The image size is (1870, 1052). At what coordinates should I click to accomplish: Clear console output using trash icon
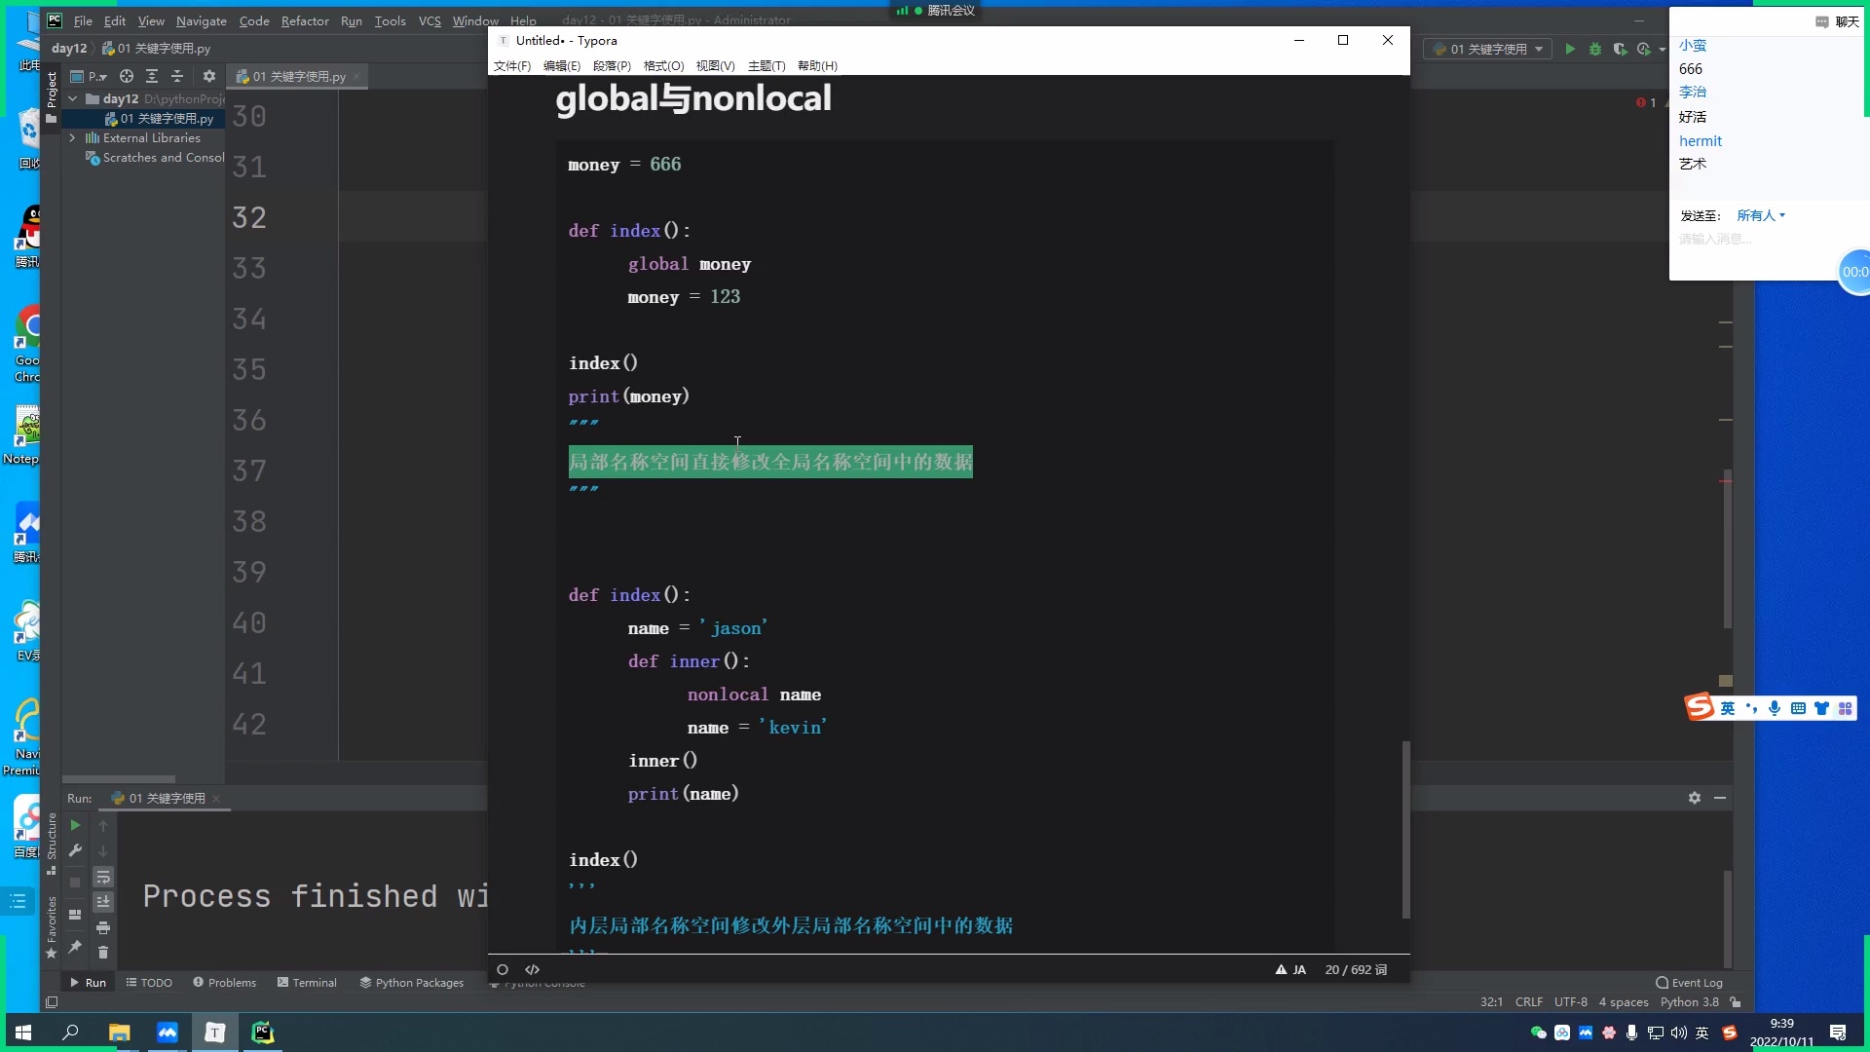(x=103, y=953)
